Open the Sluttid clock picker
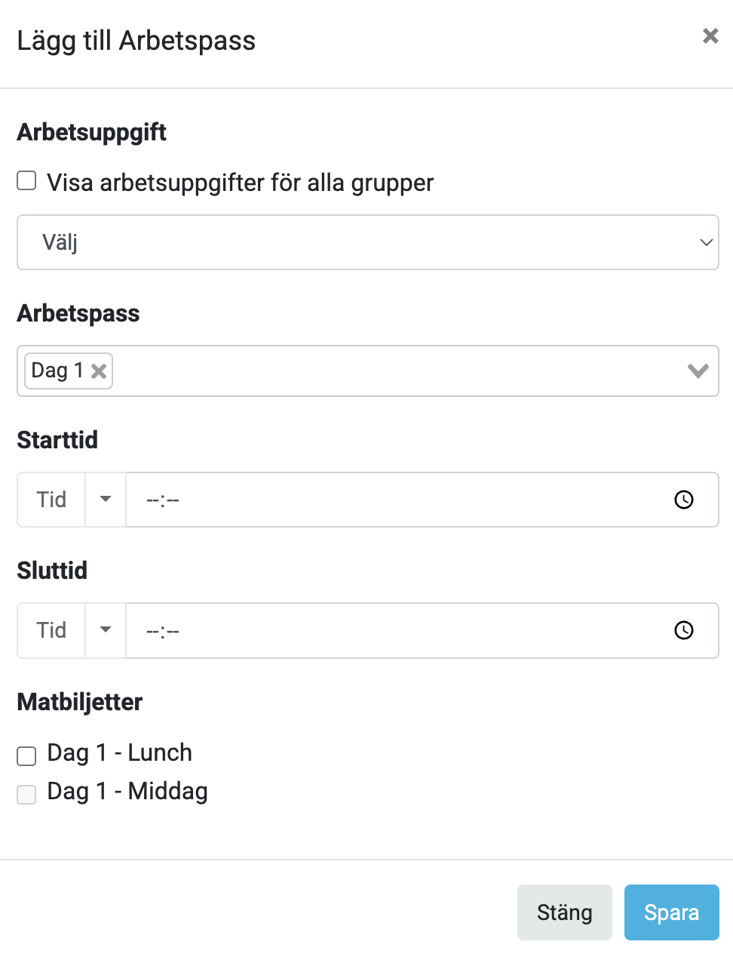This screenshot has width=733, height=957. click(x=683, y=630)
